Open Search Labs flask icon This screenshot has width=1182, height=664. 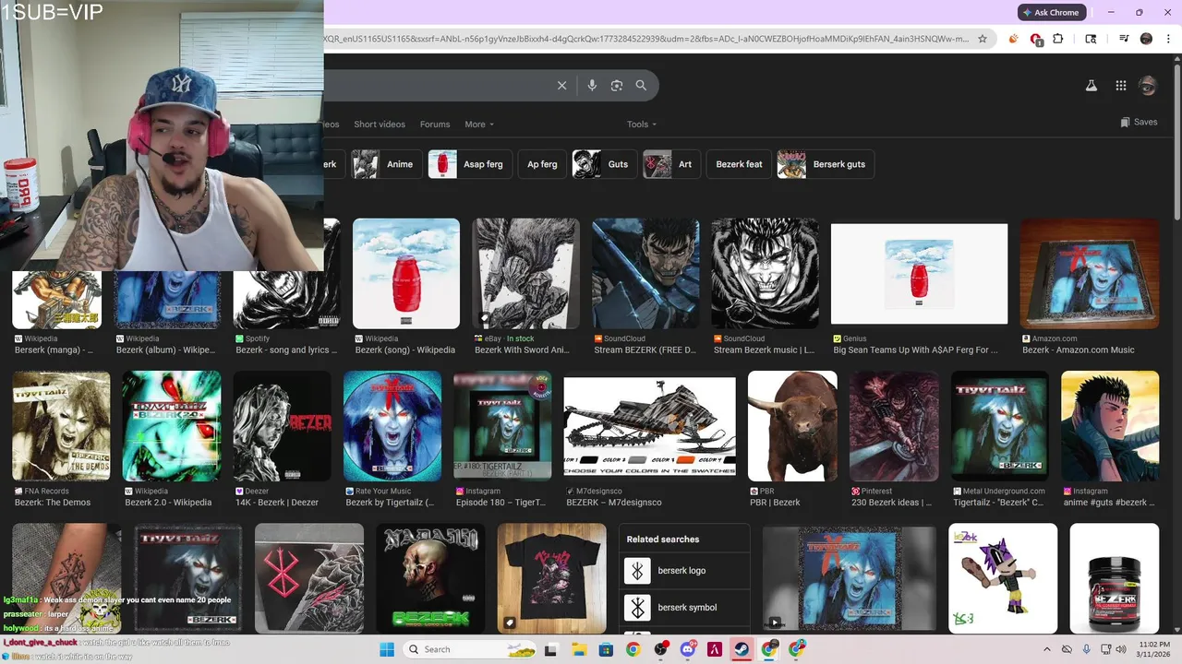(x=1091, y=86)
